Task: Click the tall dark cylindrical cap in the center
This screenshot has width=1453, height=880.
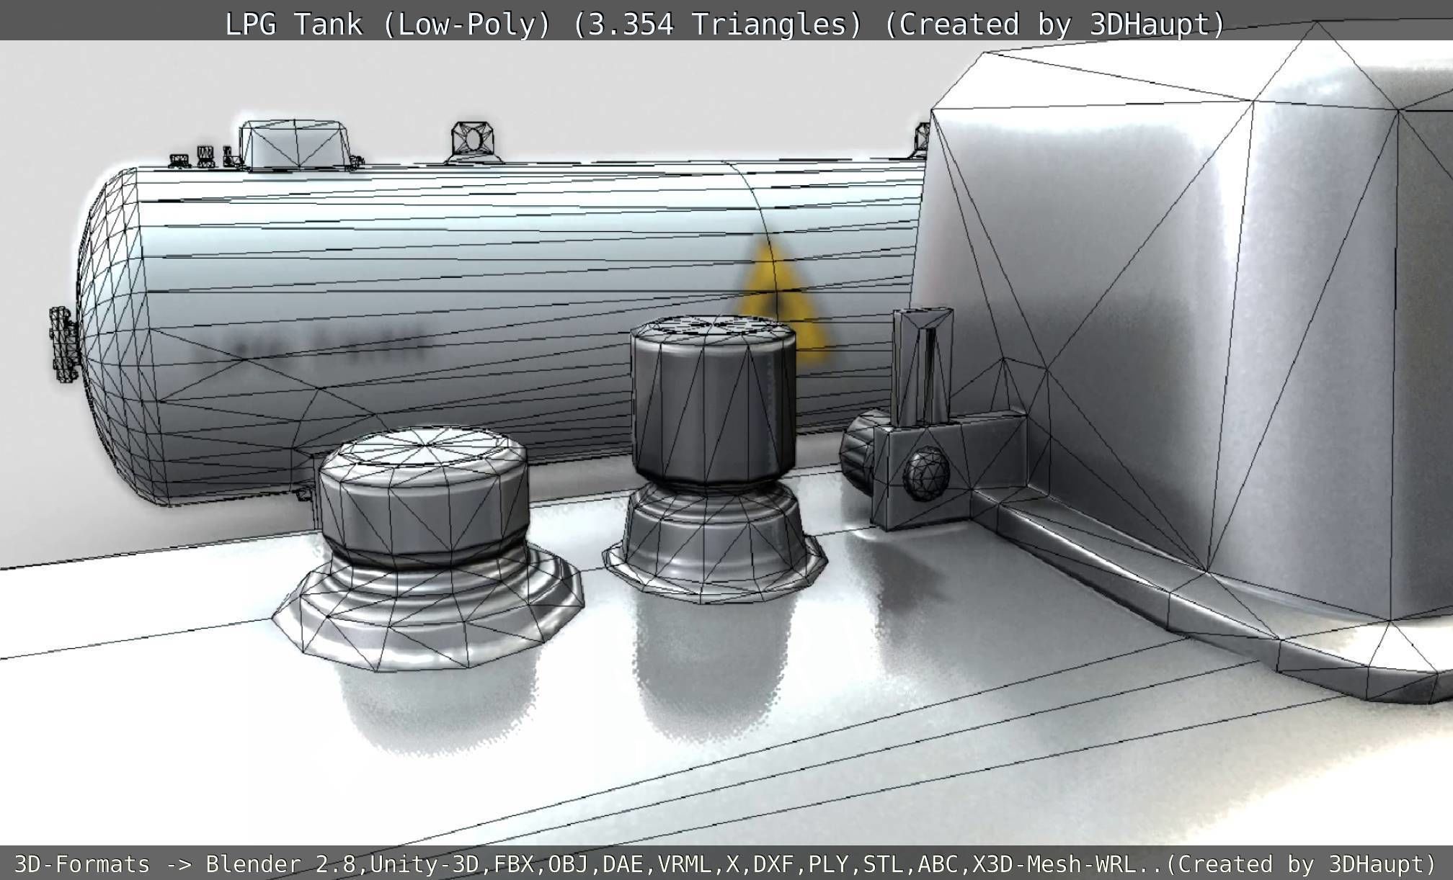Action: tap(714, 405)
